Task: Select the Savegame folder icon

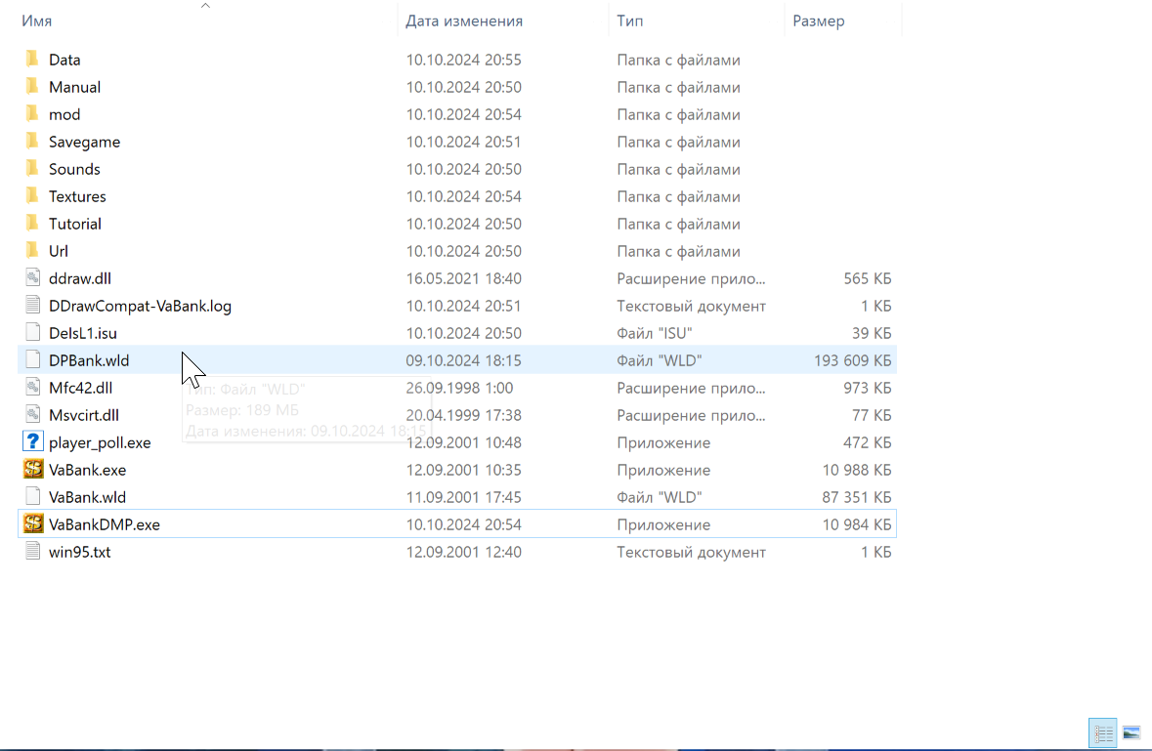Action: pyautogui.click(x=32, y=141)
